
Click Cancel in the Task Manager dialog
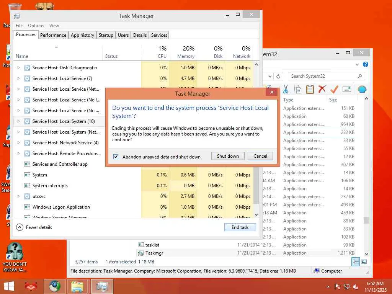[x=260, y=156]
